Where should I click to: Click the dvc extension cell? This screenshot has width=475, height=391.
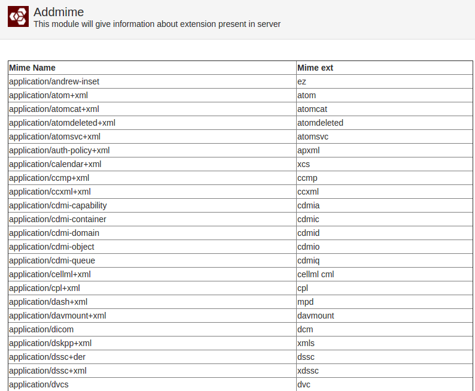[385, 384]
